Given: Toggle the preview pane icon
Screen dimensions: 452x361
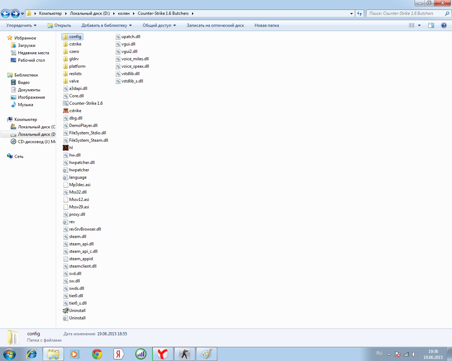Looking at the screenshot, I should pyautogui.click(x=431, y=25).
